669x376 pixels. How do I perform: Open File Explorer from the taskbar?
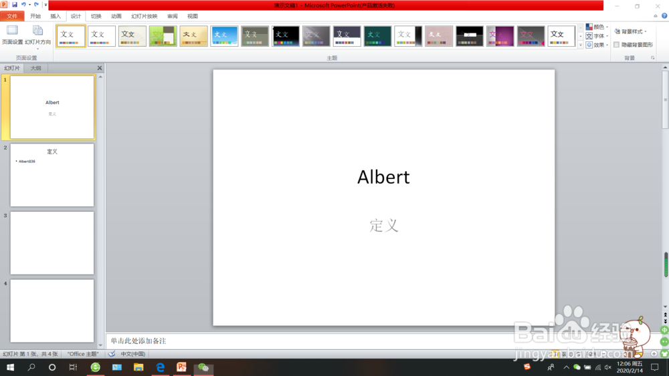138,367
